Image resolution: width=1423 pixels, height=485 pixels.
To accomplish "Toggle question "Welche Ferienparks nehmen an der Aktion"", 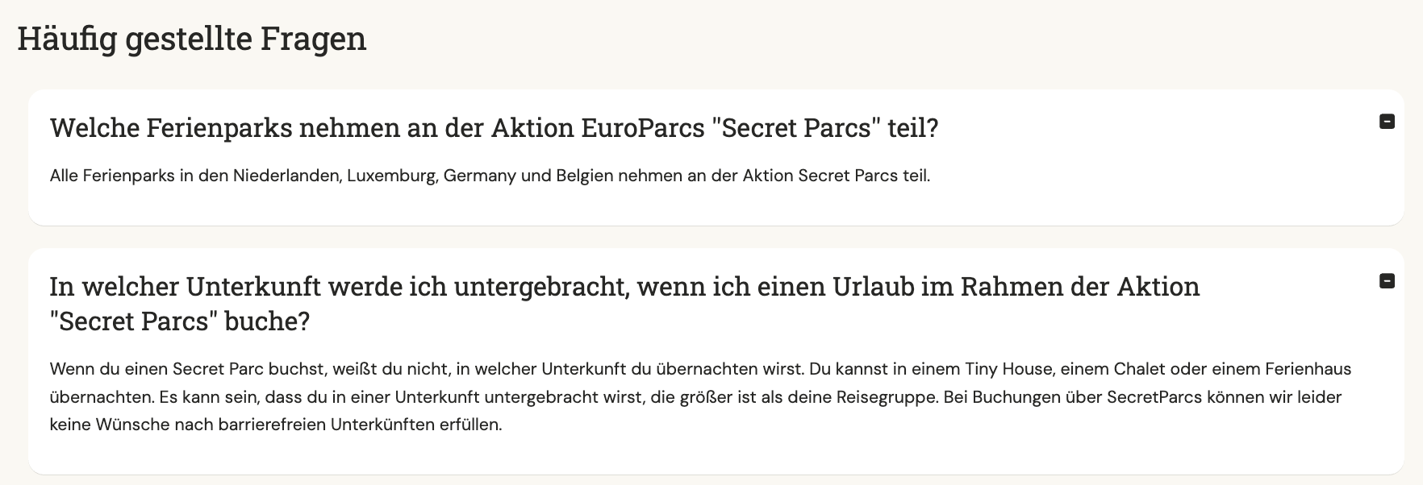I will point(494,128).
